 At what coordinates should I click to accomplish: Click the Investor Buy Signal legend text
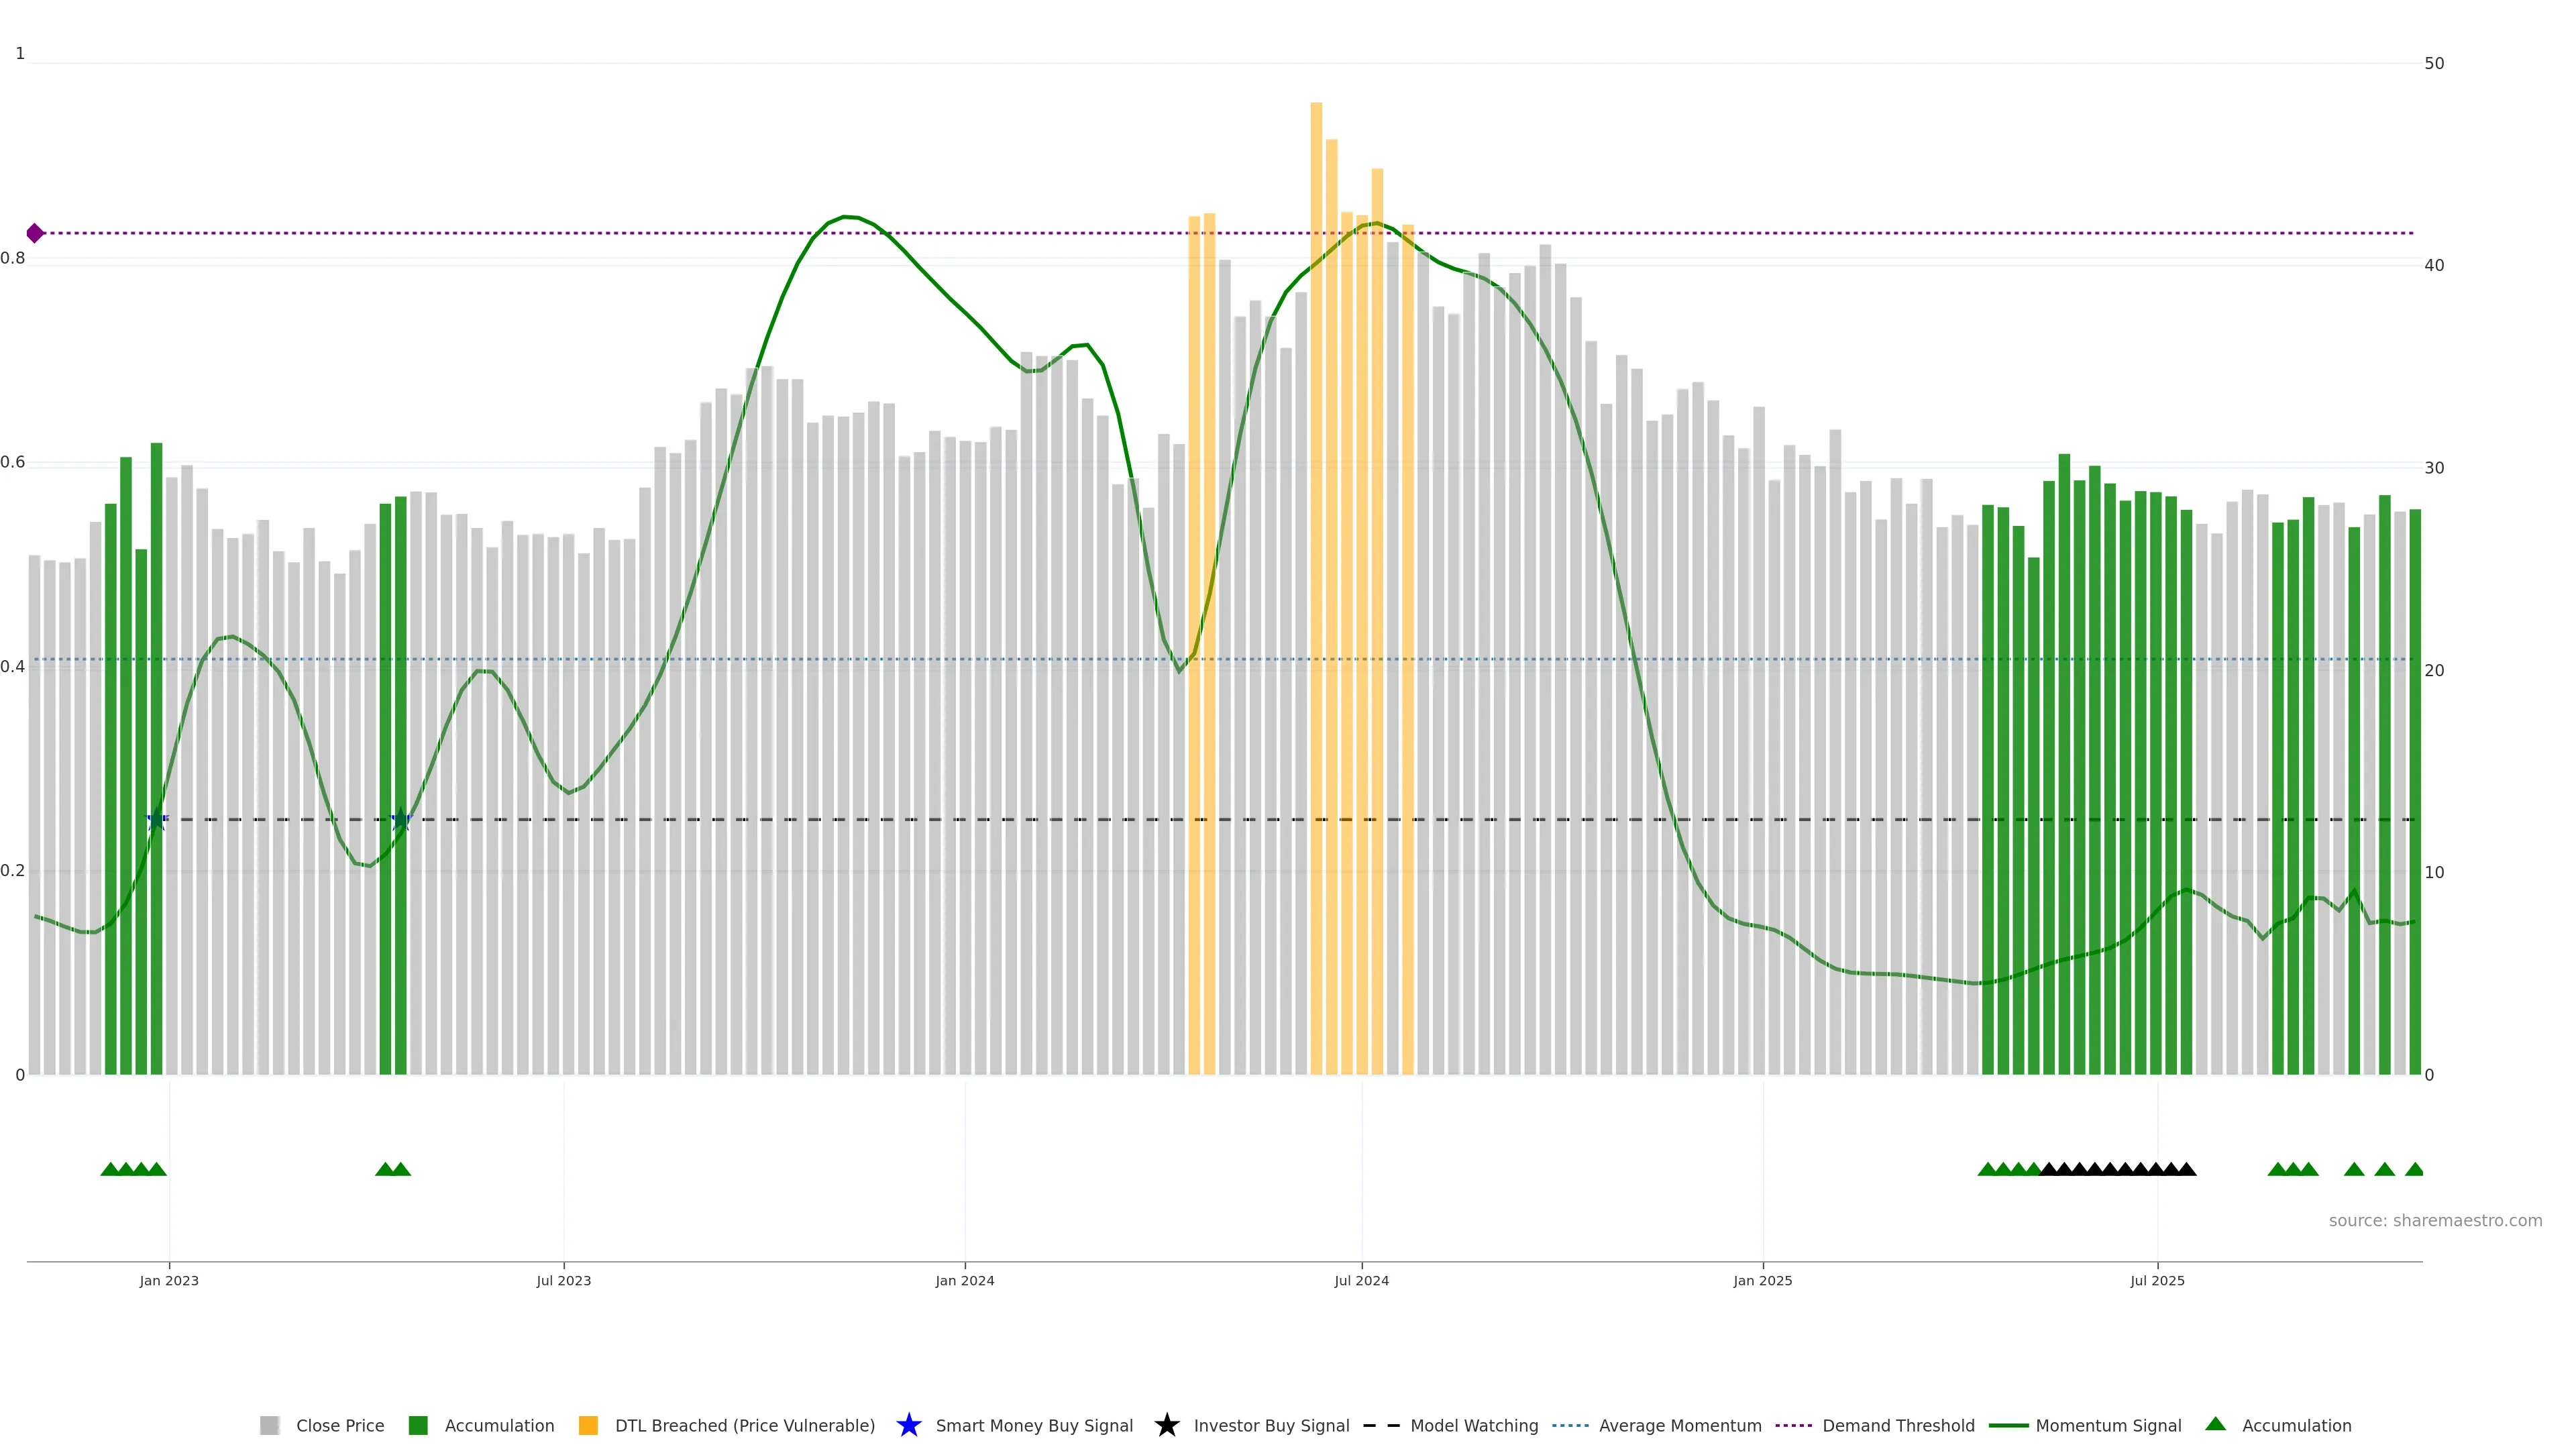[x=1271, y=1425]
